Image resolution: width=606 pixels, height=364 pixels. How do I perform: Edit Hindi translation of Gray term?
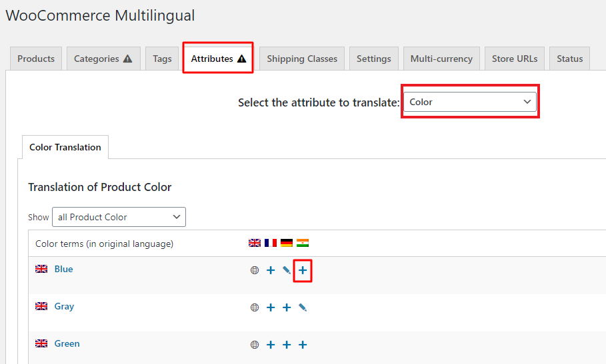coord(303,307)
